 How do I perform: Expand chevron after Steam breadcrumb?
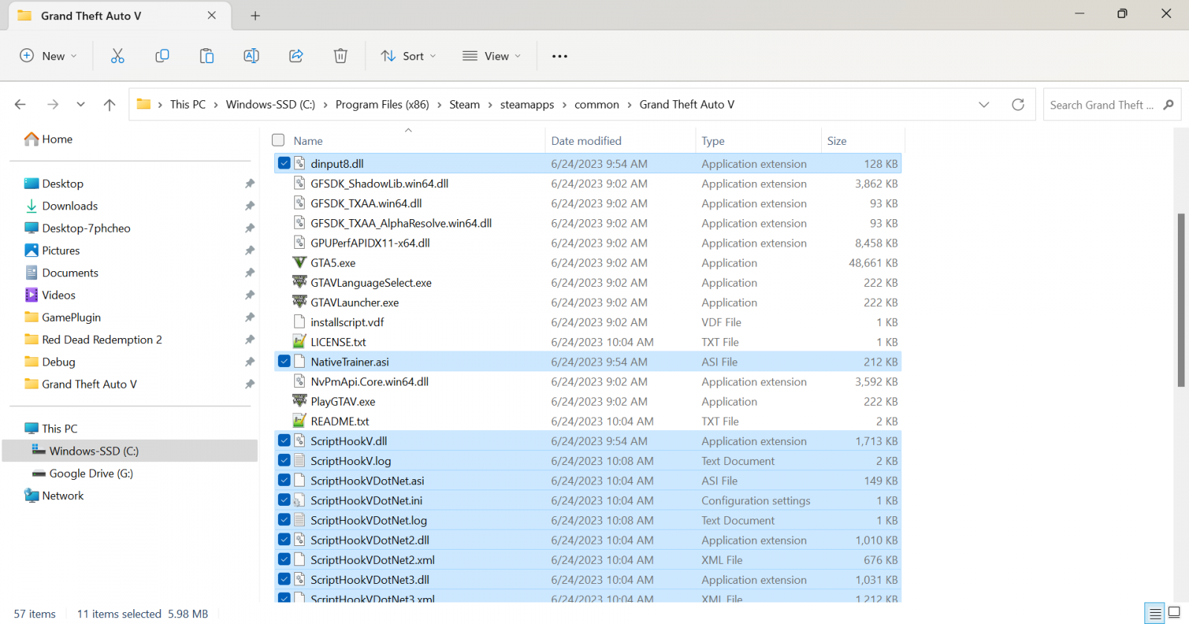tap(490, 105)
